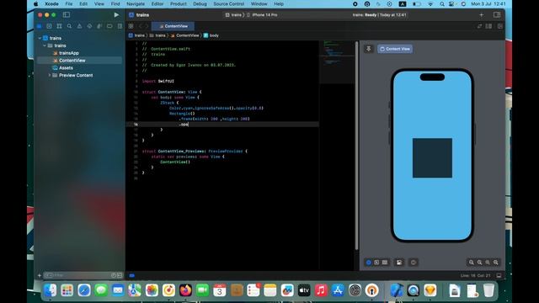
Task: Open the Editor menu
Action: tap(157, 3)
